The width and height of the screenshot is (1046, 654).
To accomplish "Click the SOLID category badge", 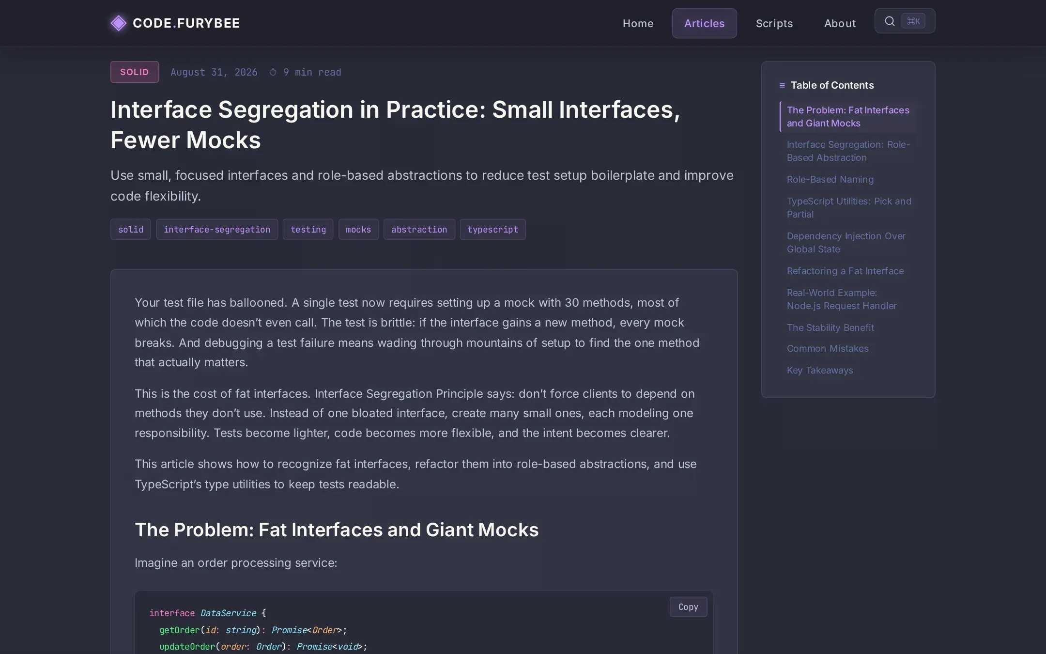I will 135,72.
